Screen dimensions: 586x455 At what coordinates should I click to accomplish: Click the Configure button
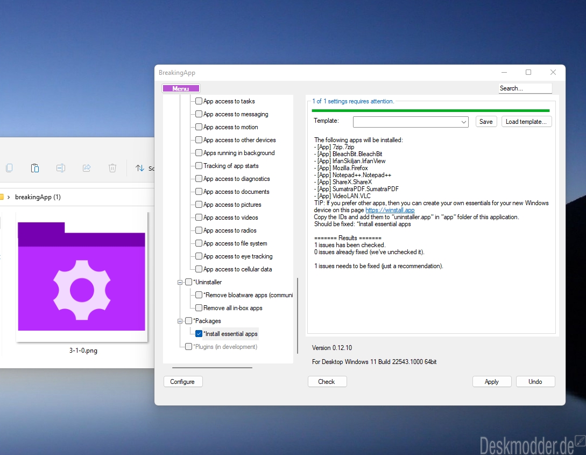183,381
